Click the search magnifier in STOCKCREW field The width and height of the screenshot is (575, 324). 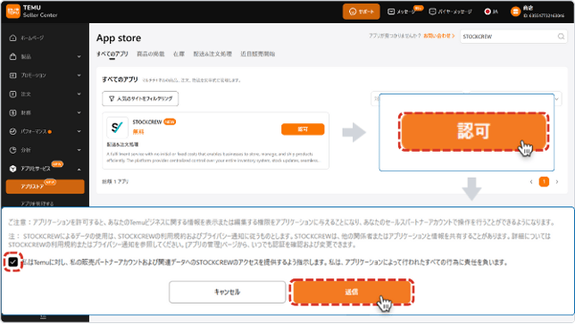tap(561, 37)
